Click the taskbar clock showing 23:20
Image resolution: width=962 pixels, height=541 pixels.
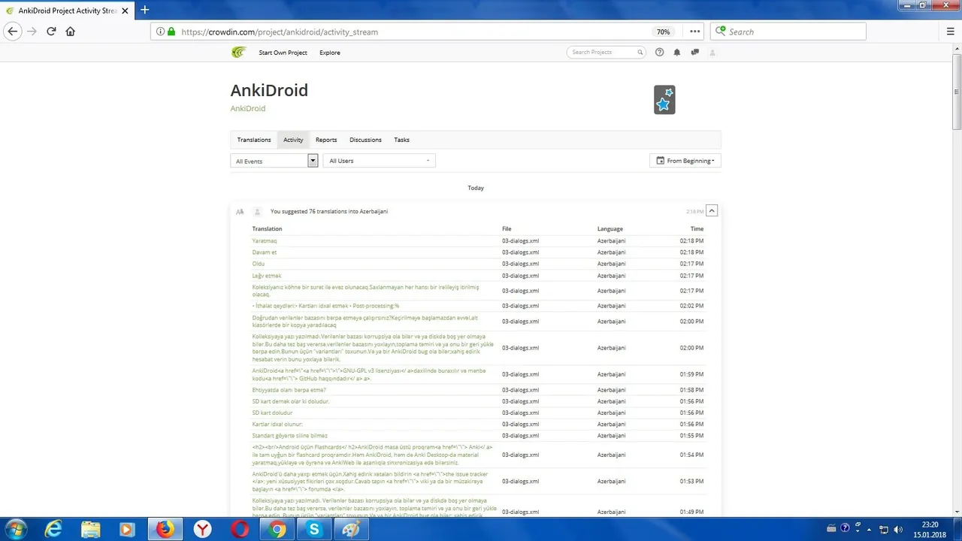click(x=930, y=530)
